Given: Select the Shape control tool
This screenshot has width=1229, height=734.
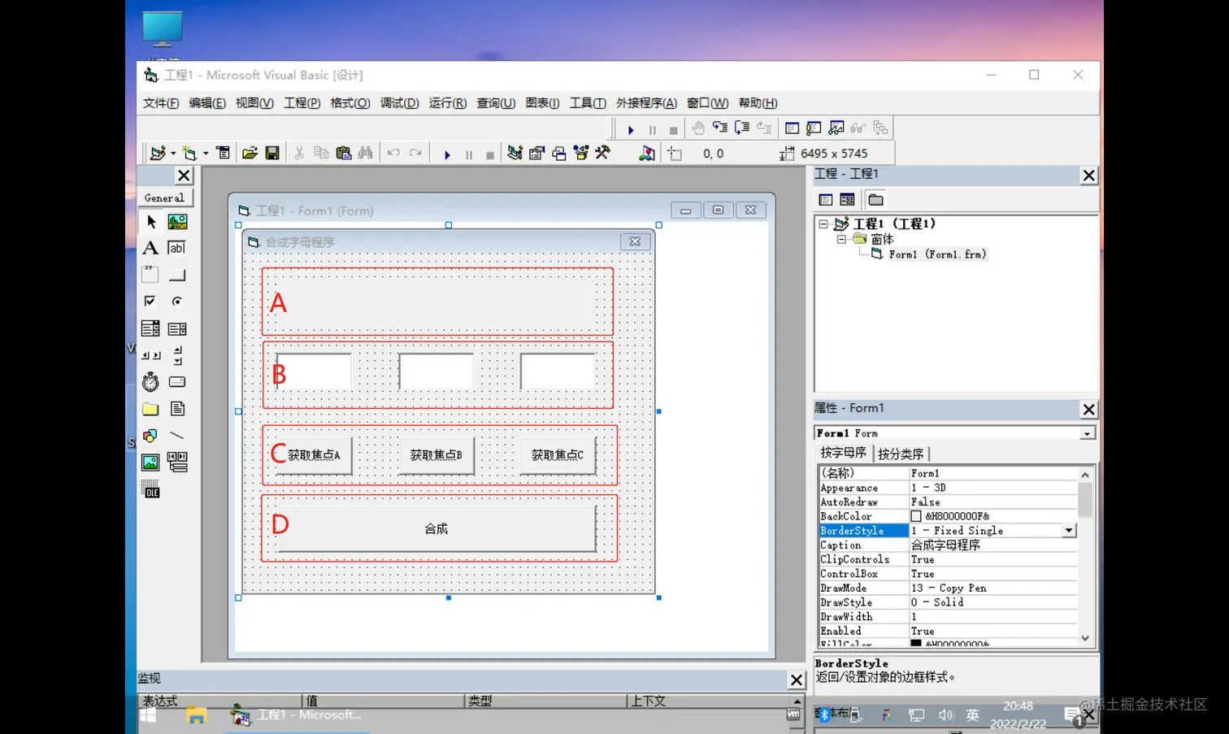Looking at the screenshot, I should click(x=150, y=436).
